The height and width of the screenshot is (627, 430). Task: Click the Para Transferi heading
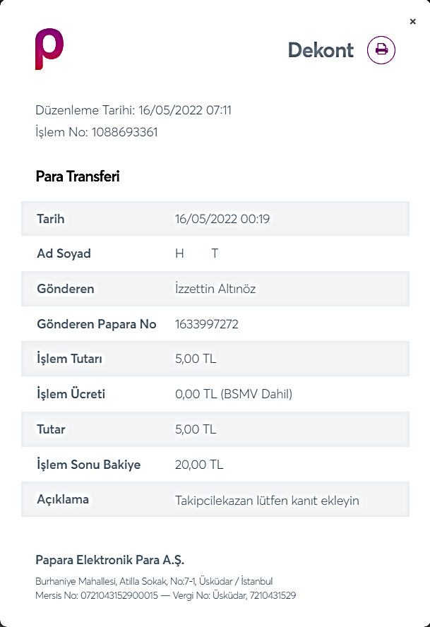(x=78, y=177)
